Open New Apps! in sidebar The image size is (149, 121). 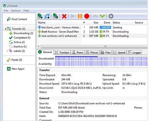pyautogui.click(x=18, y=69)
